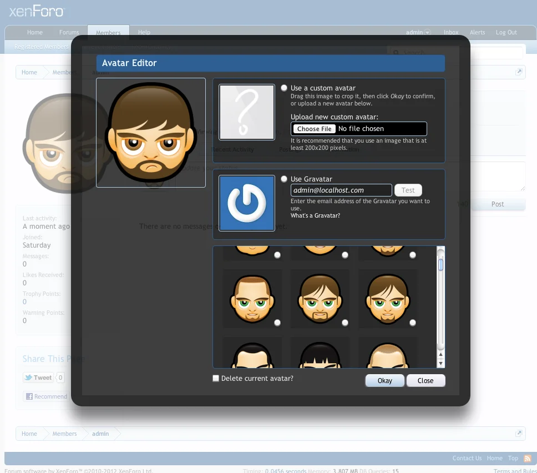The height and width of the screenshot is (473, 537).
Task: Click the Gravatar email input field
Action: point(341,190)
